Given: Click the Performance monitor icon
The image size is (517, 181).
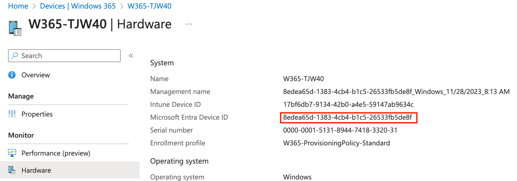Looking at the screenshot, I should pyautogui.click(x=12, y=153).
